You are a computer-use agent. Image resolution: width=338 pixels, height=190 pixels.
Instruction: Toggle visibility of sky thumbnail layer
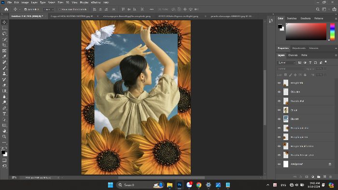click(279, 119)
